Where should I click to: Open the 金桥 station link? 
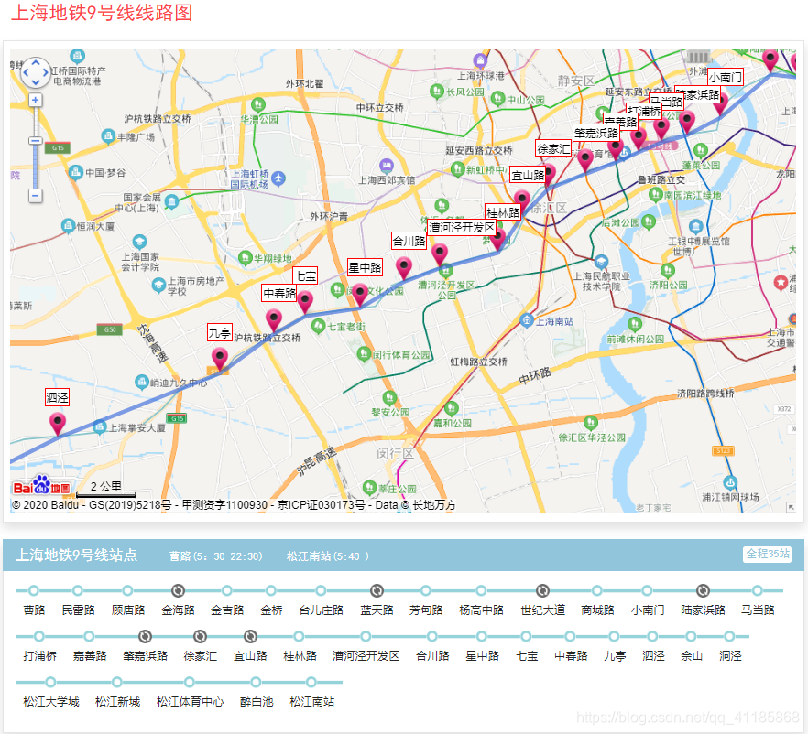point(271,610)
